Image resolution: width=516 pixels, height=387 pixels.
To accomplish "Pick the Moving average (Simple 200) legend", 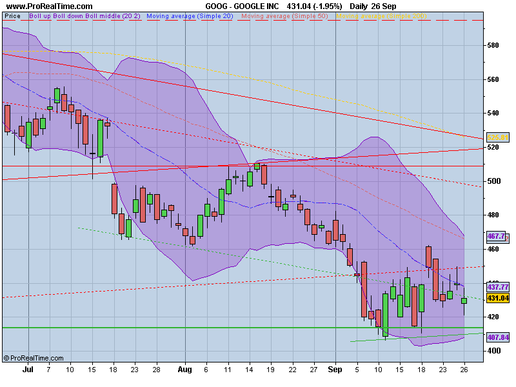I will (381, 15).
